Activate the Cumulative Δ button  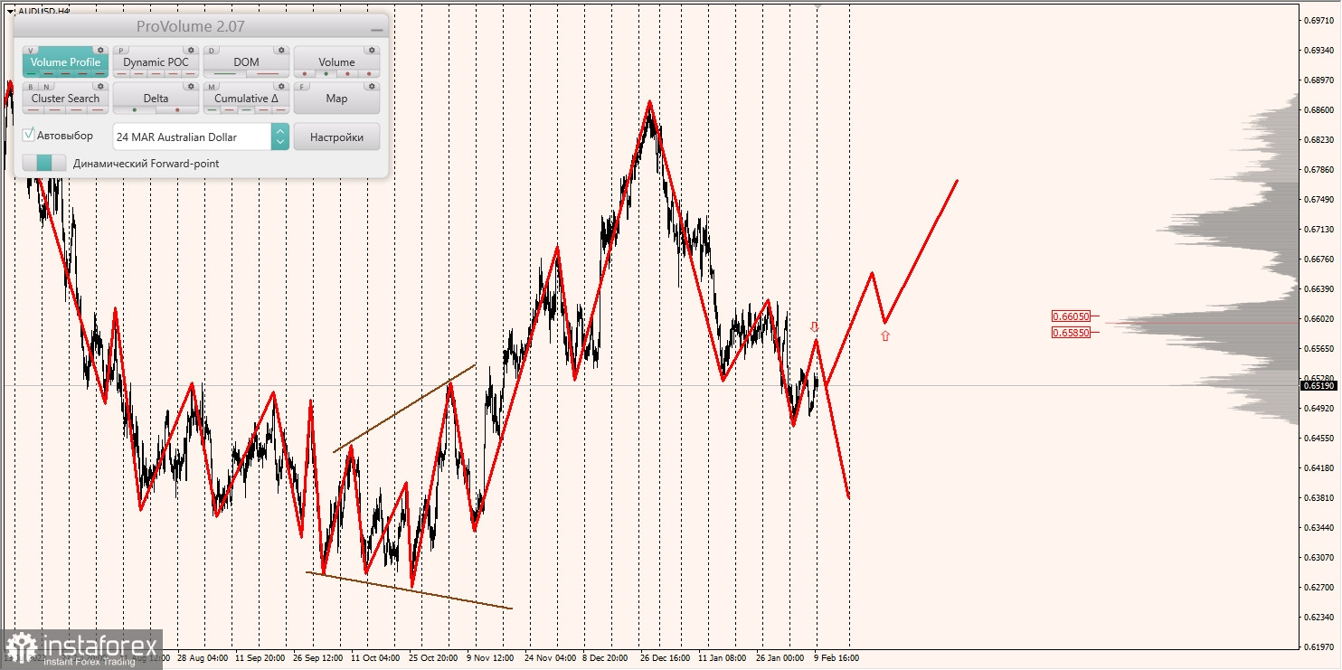[246, 99]
